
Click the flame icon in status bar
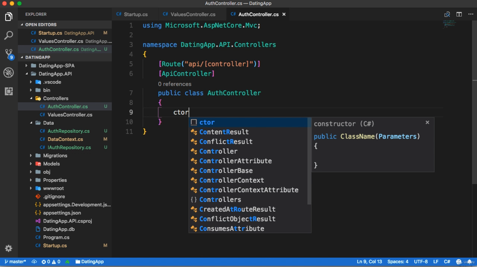point(67,262)
